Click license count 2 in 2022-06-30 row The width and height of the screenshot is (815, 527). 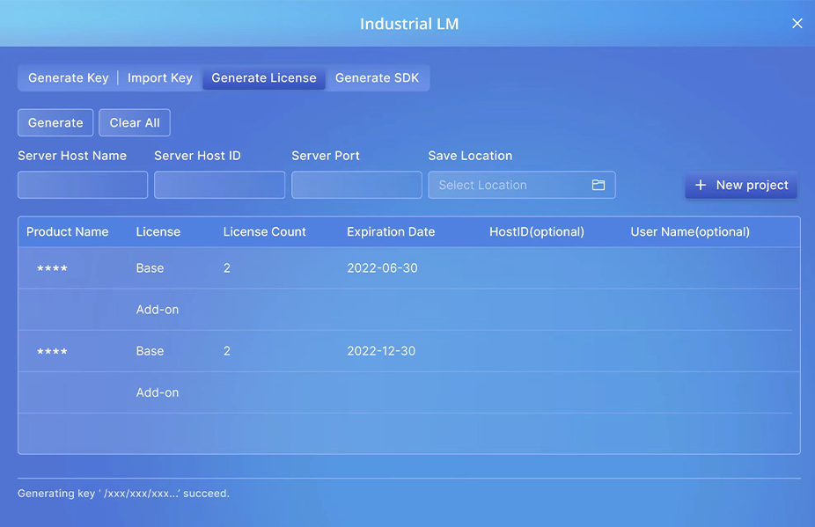(x=226, y=268)
